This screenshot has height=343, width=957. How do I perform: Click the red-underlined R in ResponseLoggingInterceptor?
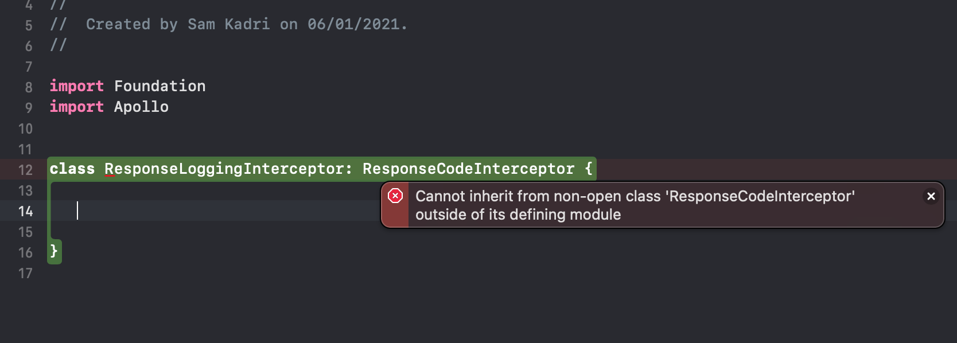[109, 169]
